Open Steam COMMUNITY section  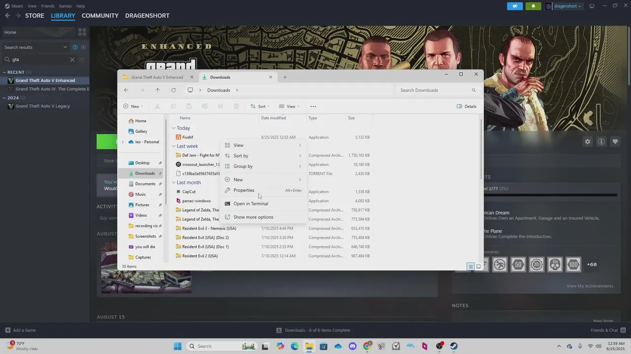(100, 16)
